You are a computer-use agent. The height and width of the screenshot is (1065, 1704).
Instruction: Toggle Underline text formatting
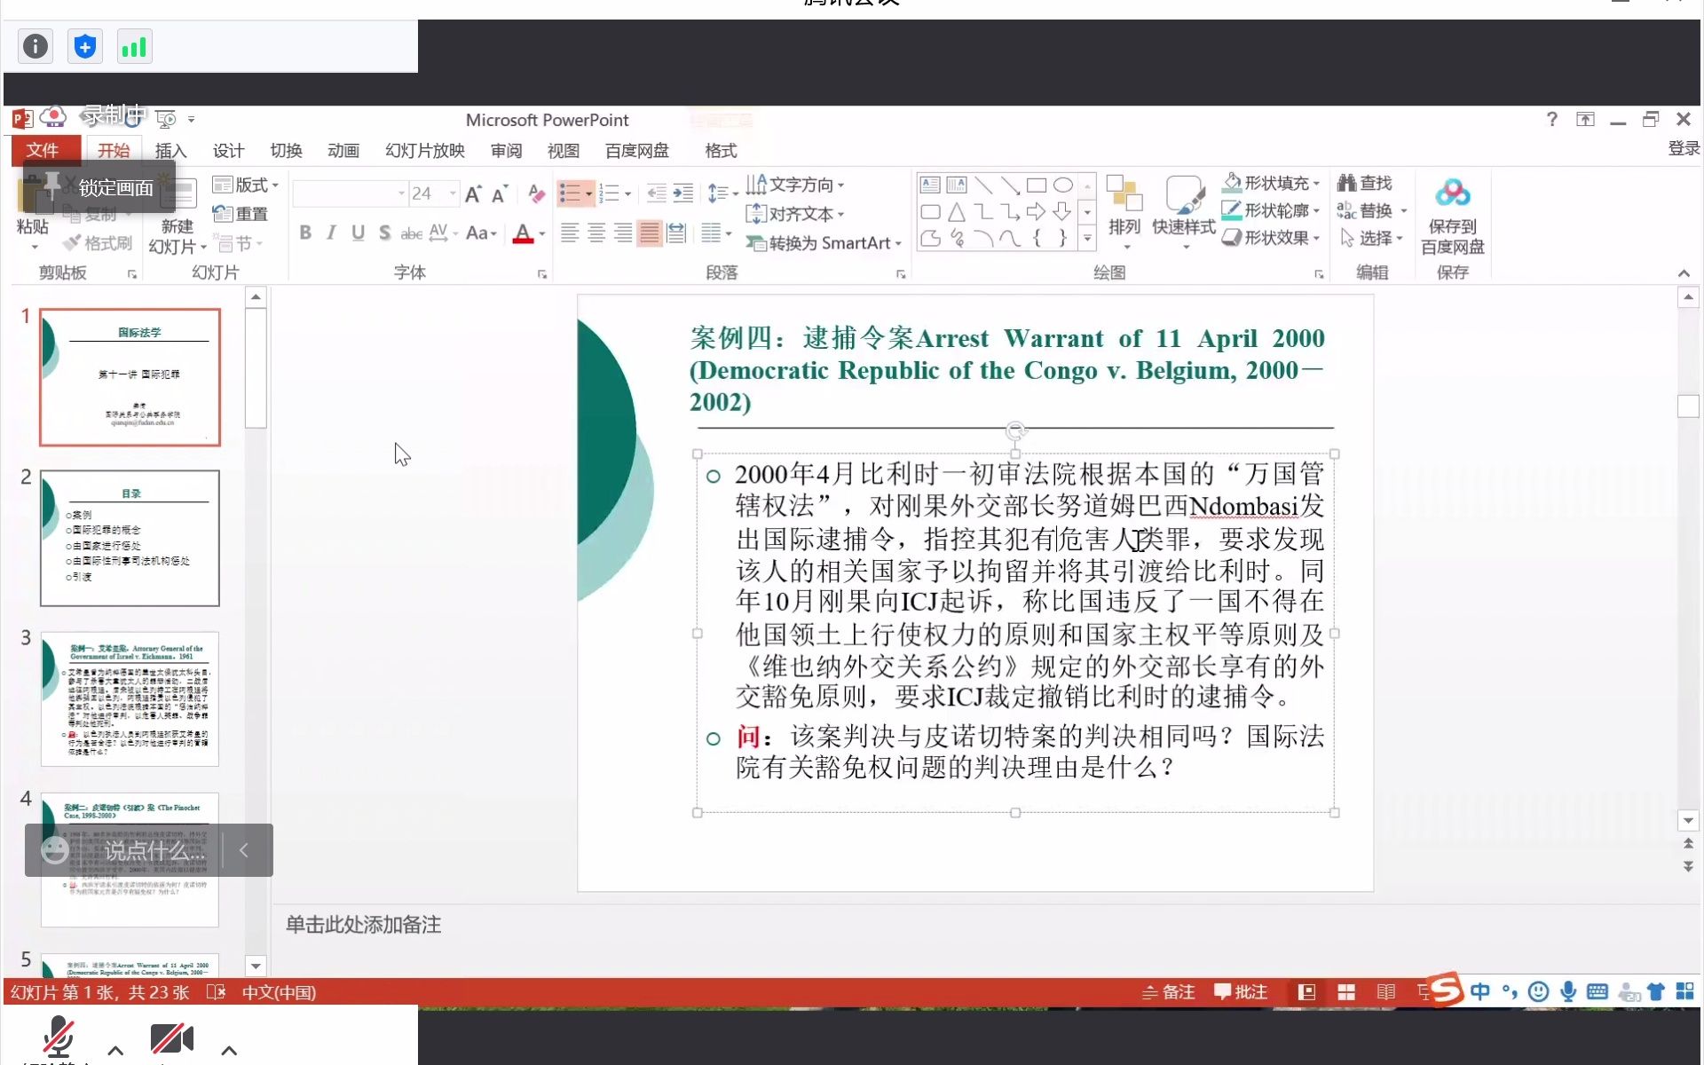coord(358,233)
